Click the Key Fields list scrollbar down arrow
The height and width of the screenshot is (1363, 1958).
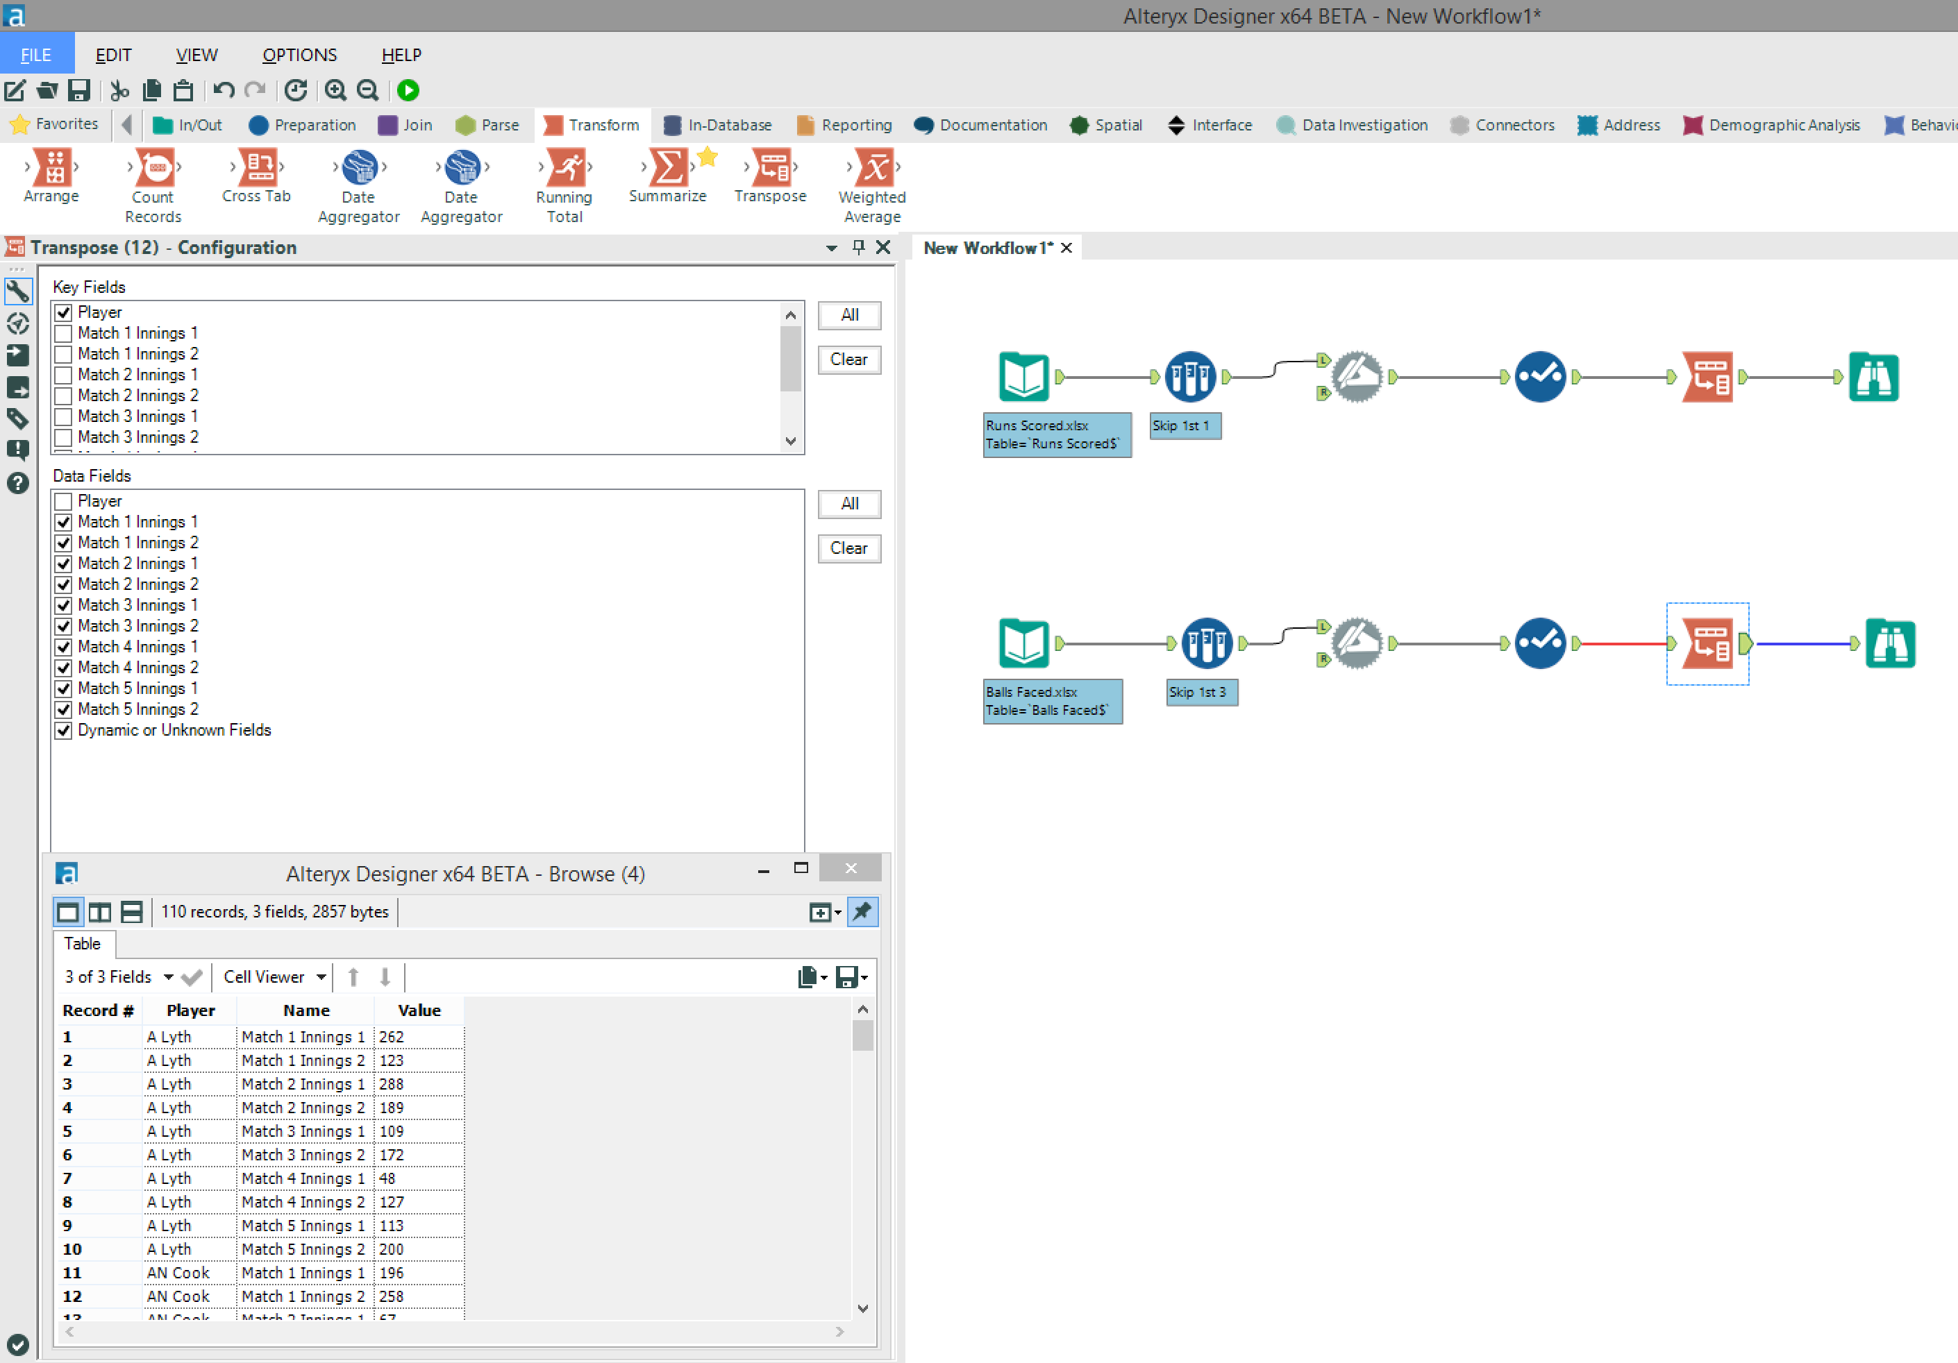tap(791, 441)
